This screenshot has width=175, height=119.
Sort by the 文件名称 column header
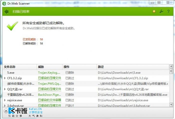pos(10,67)
